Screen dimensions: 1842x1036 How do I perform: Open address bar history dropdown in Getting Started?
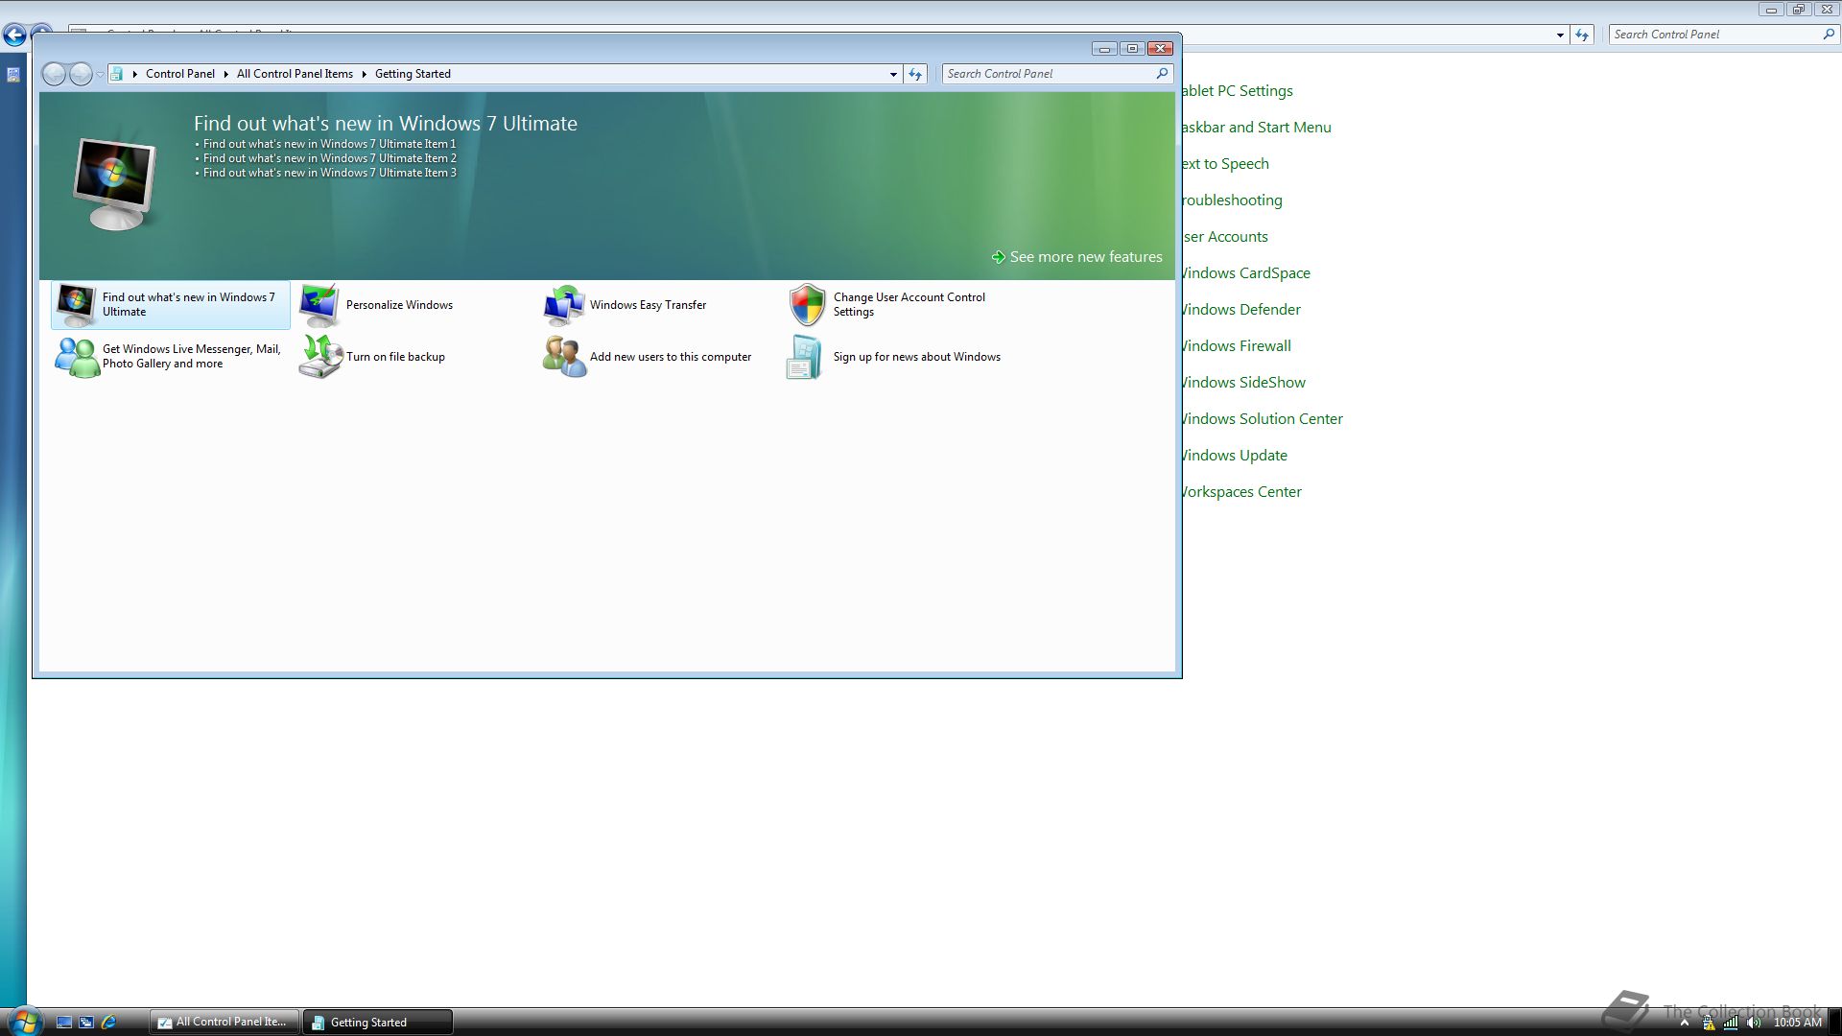(x=893, y=74)
